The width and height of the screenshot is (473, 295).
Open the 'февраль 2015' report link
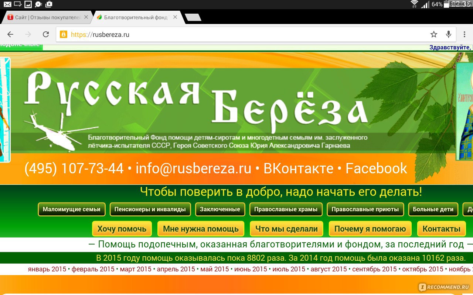(x=93, y=269)
